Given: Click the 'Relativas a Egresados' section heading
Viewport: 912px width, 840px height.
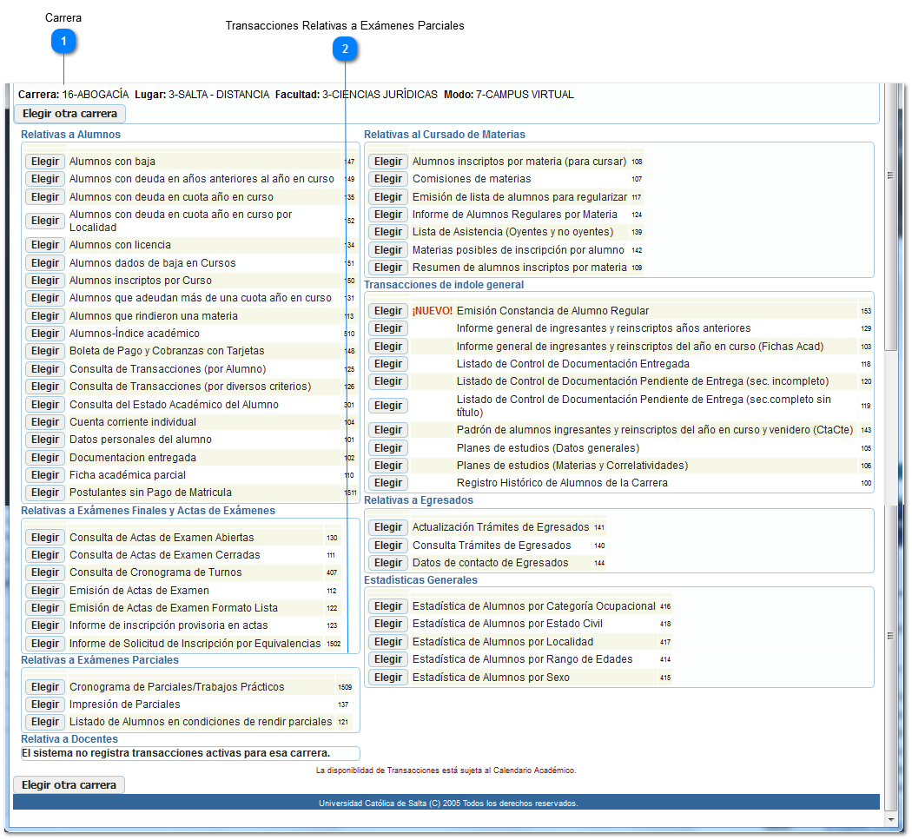Looking at the screenshot, I should [419, 500].
